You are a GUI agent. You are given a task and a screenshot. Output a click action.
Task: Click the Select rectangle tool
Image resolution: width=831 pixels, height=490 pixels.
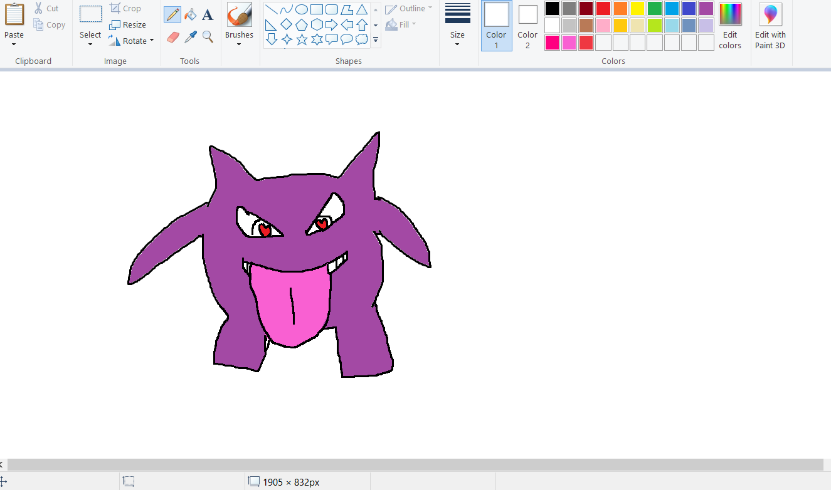[x=90, y=14]
